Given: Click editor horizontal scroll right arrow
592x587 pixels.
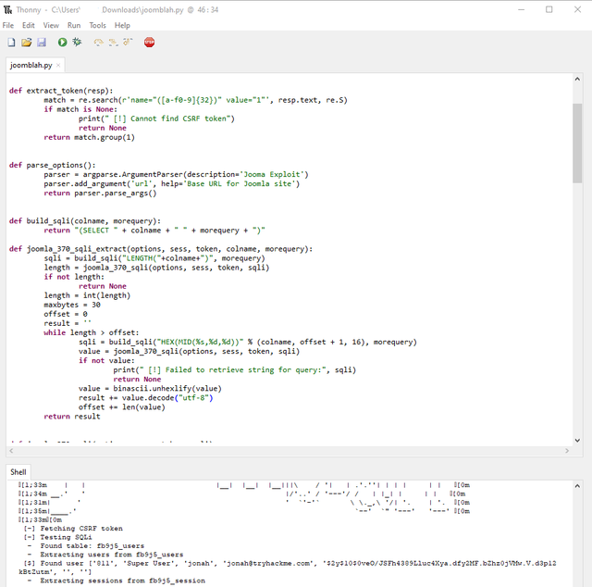Looking at the screenshot, I should [567, 451].
